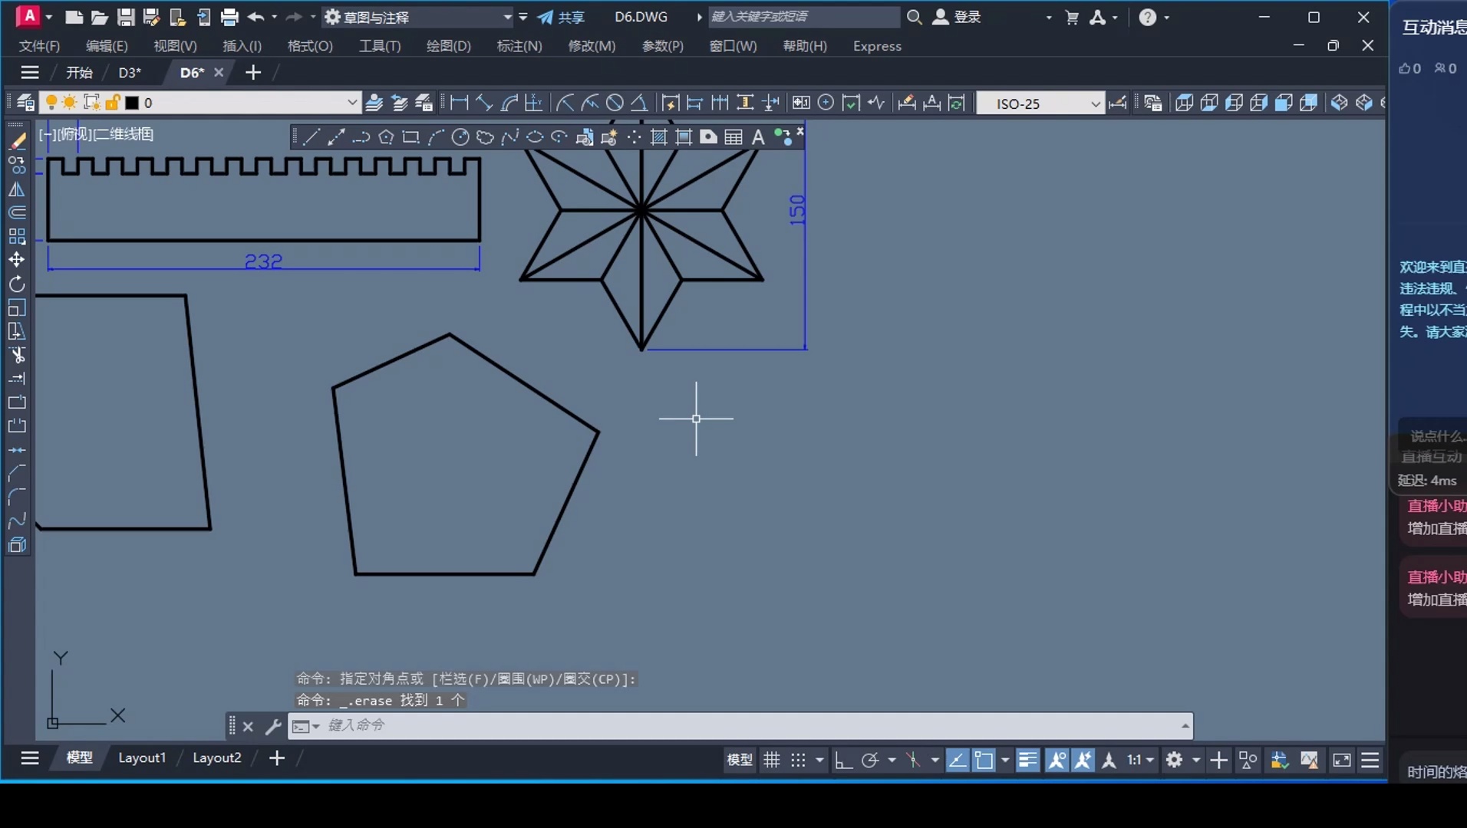Open the Insert Table tool

(733, 137)
